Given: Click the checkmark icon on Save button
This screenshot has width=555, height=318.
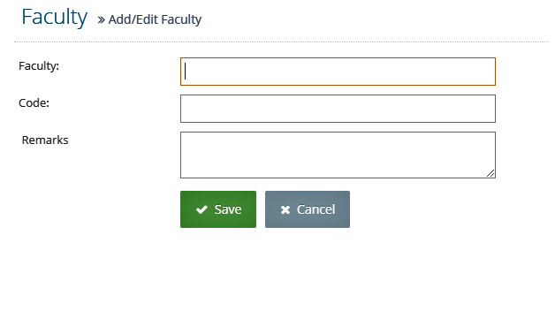Looking at the screenshot, I should [x=201, y=209].
